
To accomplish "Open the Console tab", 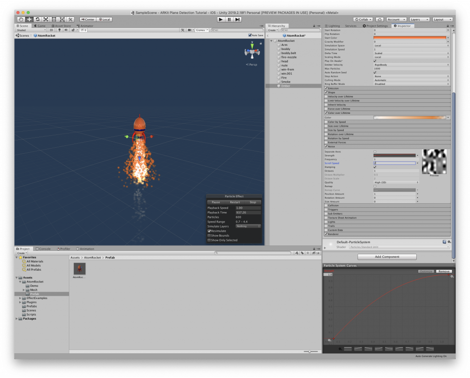I will [x=43, y=249].
